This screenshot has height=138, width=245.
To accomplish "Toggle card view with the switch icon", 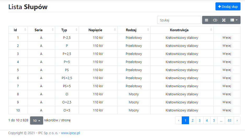I will click(x=215, y=20).
